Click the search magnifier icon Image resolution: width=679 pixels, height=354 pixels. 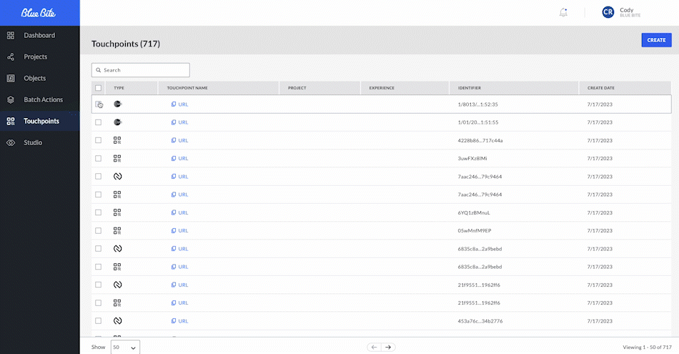coord(99,70)
